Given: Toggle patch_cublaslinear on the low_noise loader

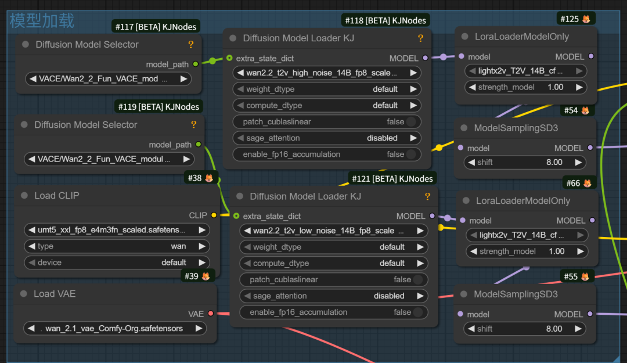Looking at the screenshot, I should (x=333, y=279).
